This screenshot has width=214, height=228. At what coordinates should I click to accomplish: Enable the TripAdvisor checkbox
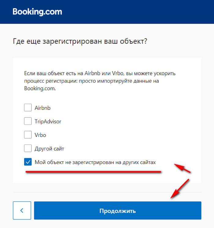click(28, 121)
